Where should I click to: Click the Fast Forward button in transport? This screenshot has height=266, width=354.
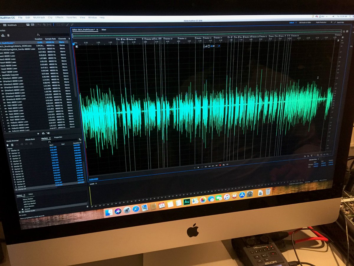pyautogui.click(x=213, y=166)
